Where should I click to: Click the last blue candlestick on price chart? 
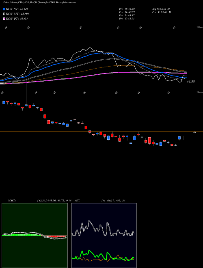187,137
